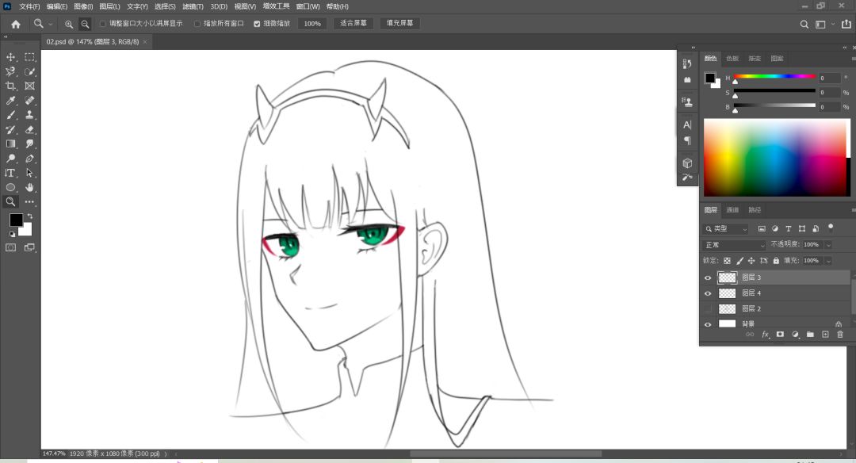Open the zoom tool preset dropdown arrow
This screenshot has width=856, height=463.
[x=51, y=24]
